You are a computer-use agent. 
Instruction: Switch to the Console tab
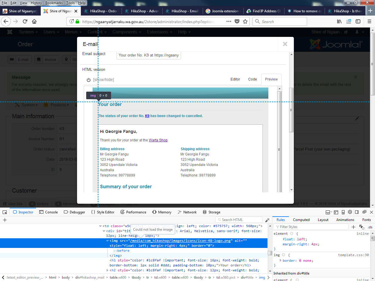[x=49, y=212]
